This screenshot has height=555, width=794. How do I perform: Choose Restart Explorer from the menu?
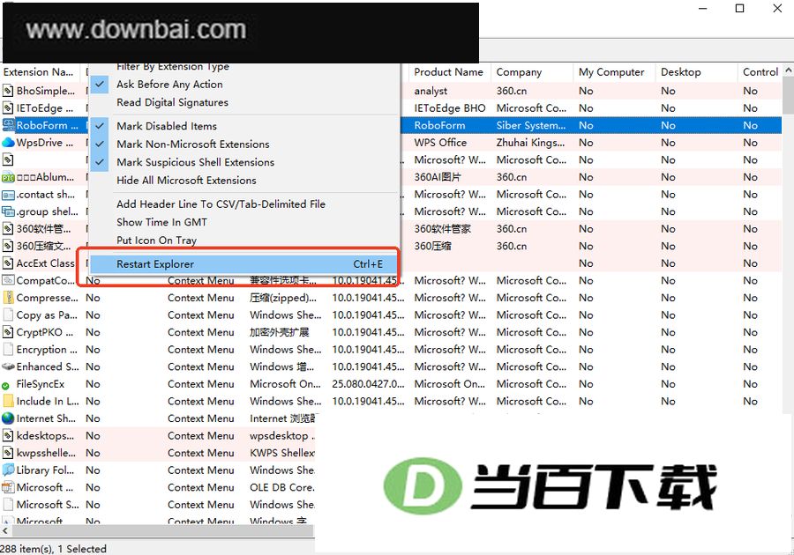[244, 264]
